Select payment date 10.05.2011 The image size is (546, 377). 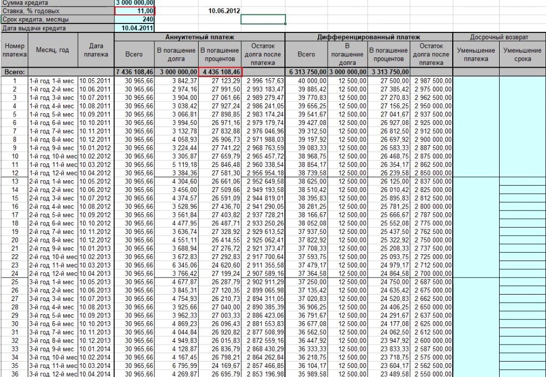96,81
